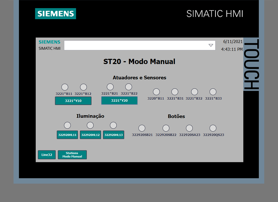
Task: Click the 3221*B31 label text
Action: click(175, 98)
